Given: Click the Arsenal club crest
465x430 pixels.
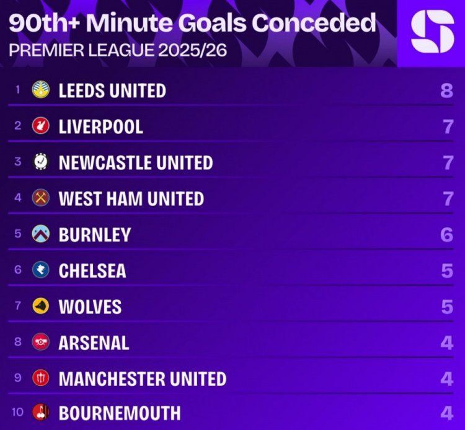Looking at the screenshot, I should tap(41, 342).
